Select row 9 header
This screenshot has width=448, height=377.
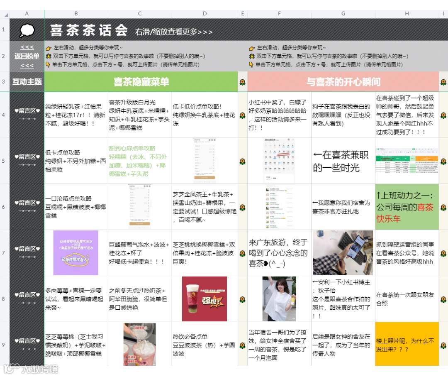click(5, 345)
